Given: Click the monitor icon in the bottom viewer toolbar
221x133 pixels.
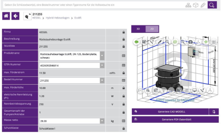Looking at the screenshot, I should [194, 90].
